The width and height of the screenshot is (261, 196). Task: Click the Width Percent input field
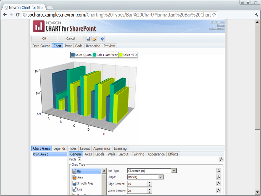[137, 190]
